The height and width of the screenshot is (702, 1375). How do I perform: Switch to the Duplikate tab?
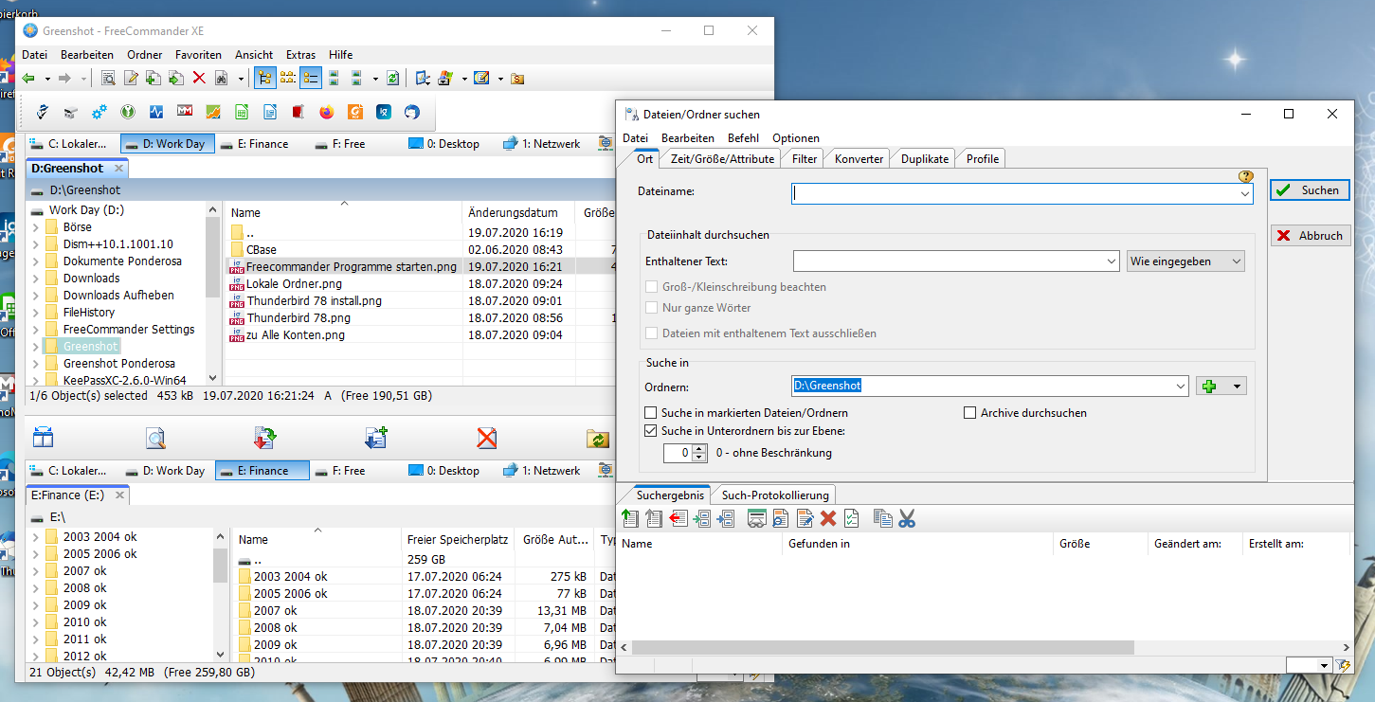(925, 159)
